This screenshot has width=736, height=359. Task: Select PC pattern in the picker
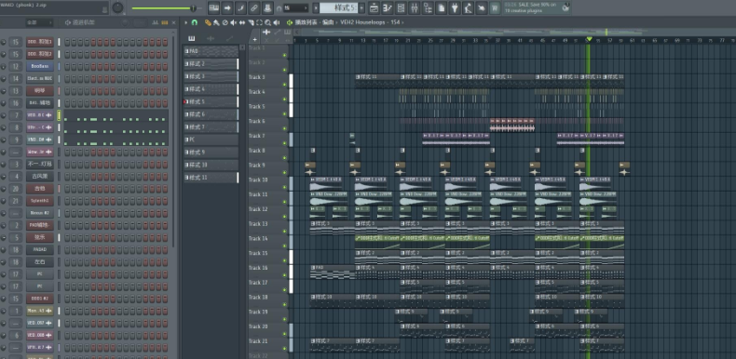[x=211, y=140]
